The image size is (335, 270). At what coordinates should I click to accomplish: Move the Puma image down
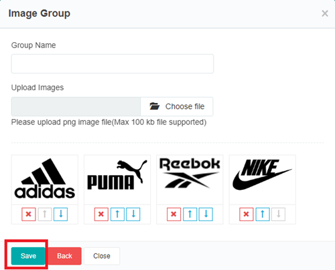pos(133,215)
